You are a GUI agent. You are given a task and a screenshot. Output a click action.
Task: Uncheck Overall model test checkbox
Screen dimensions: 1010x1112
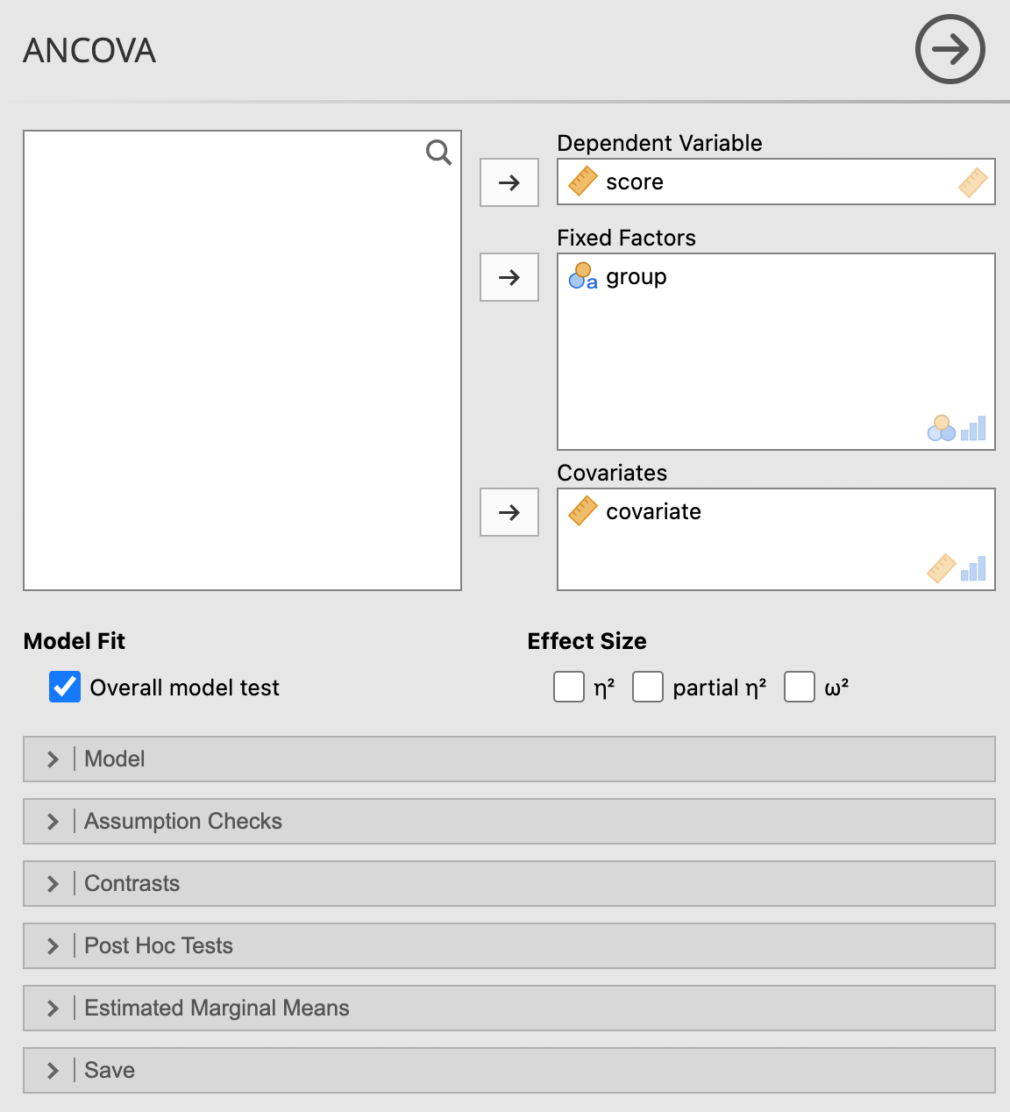pos(65,688)
